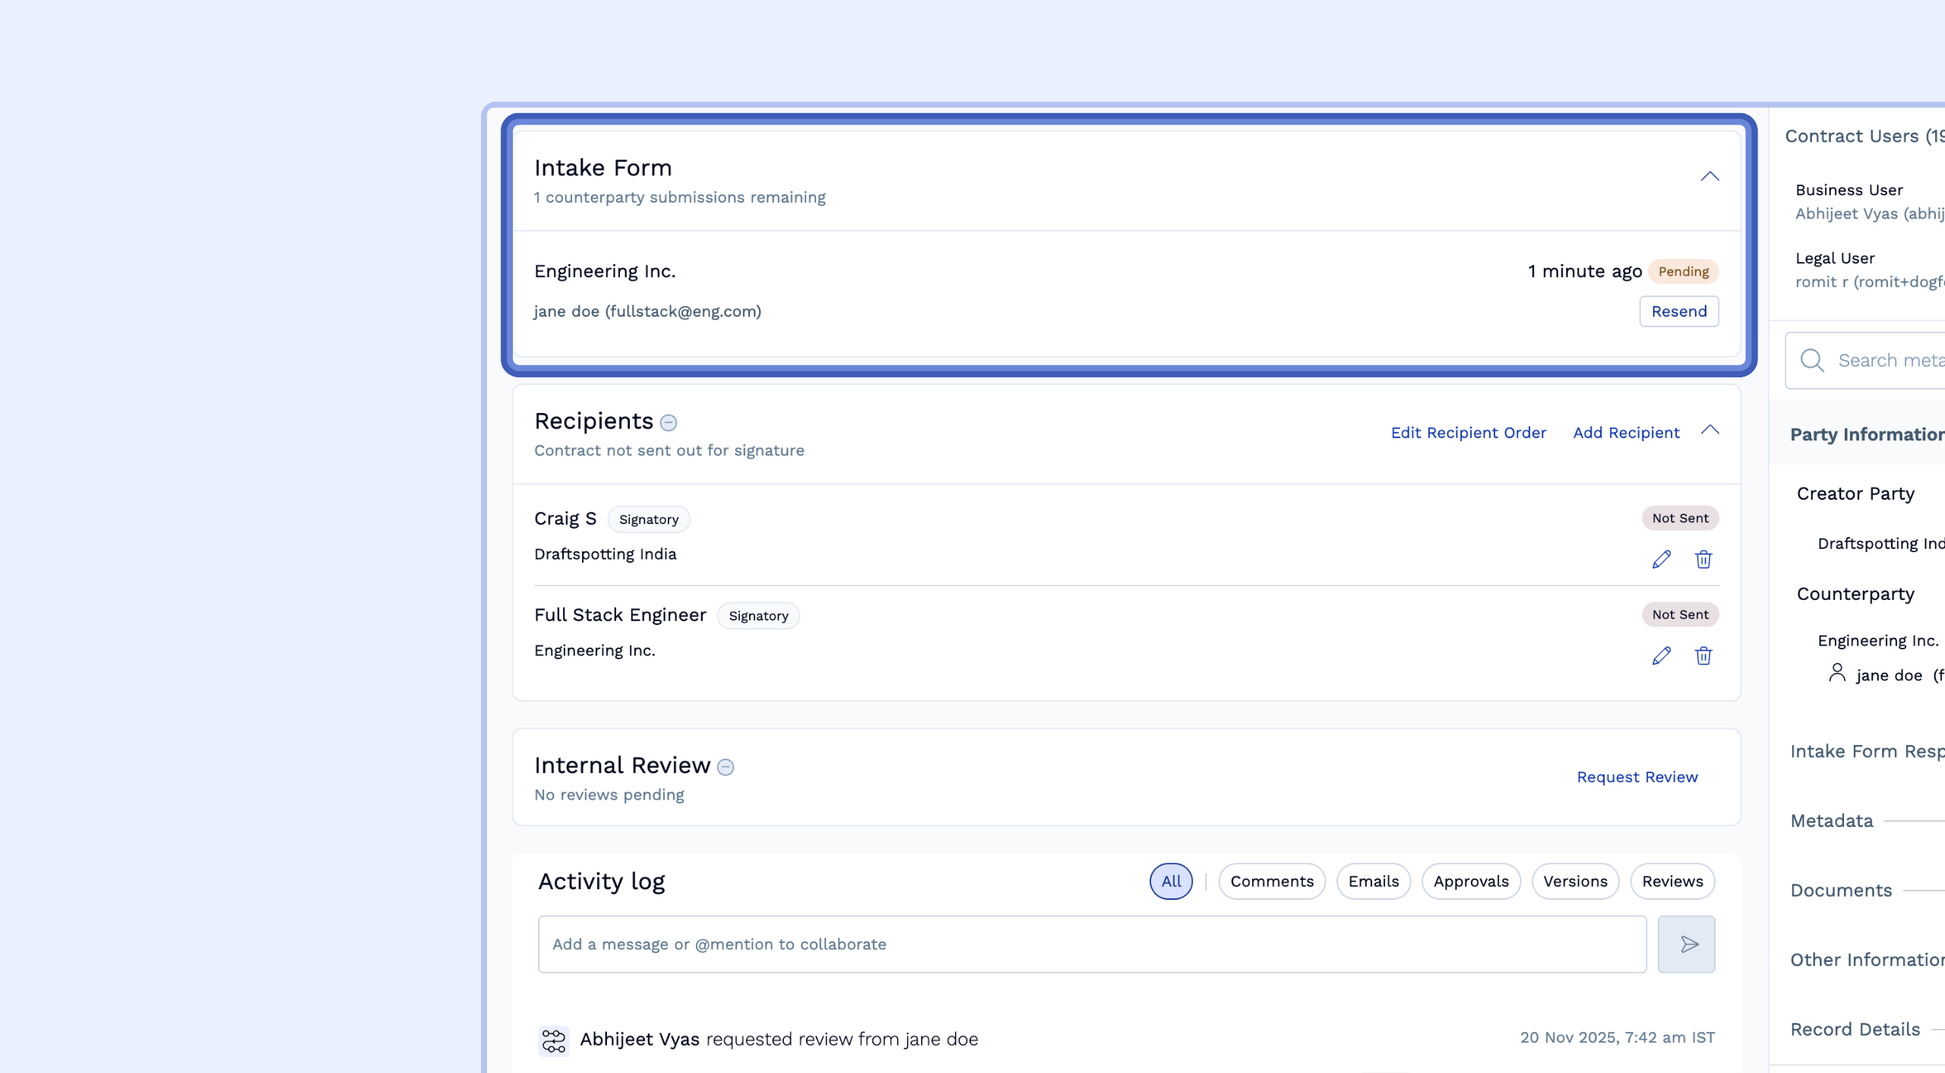Click the status icon beside Recipients
This screenshot has width=1945, height=1073.
669,423
